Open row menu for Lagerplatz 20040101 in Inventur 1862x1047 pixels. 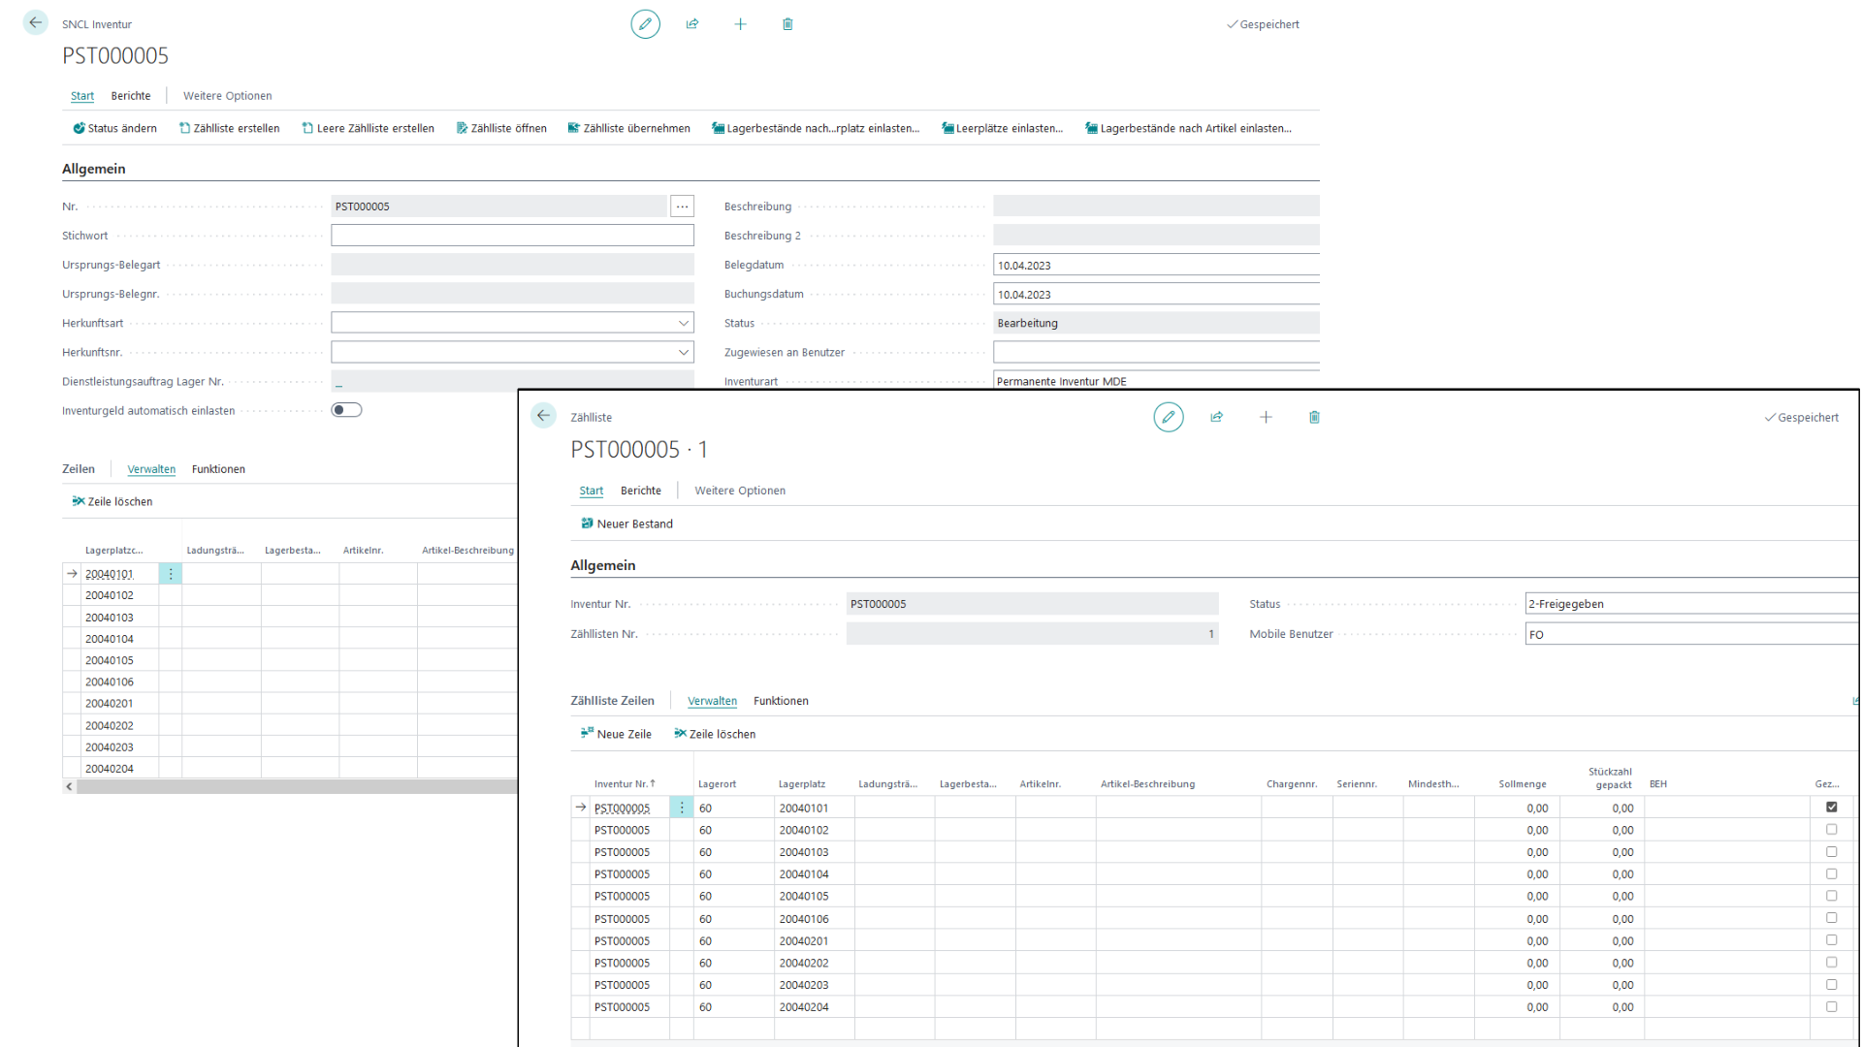(x=171, y=574)
